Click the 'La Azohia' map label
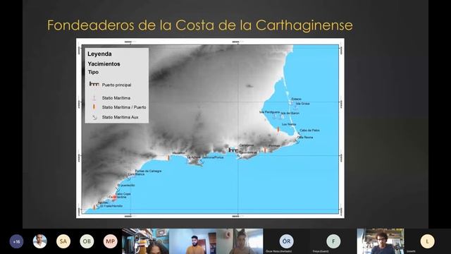 (x=194, y=157)
